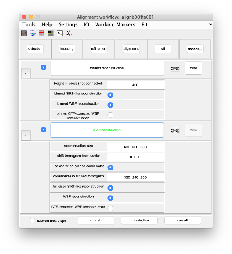
Task: Click the blue dotted lines toolbar icon
Action: tap(33, 33)
